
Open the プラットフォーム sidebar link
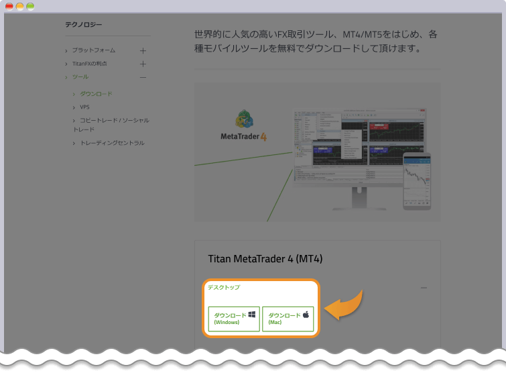[x=94, y=50]
